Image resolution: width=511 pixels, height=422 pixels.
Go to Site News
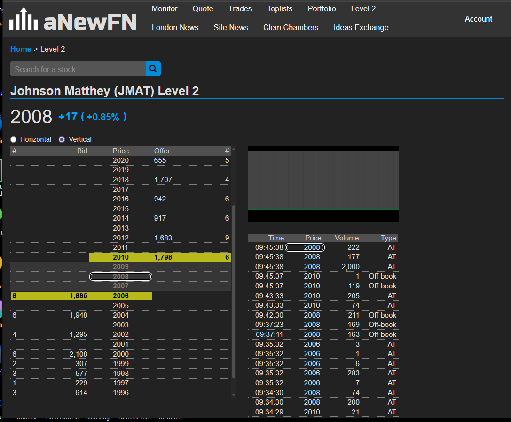click(231, 28)
